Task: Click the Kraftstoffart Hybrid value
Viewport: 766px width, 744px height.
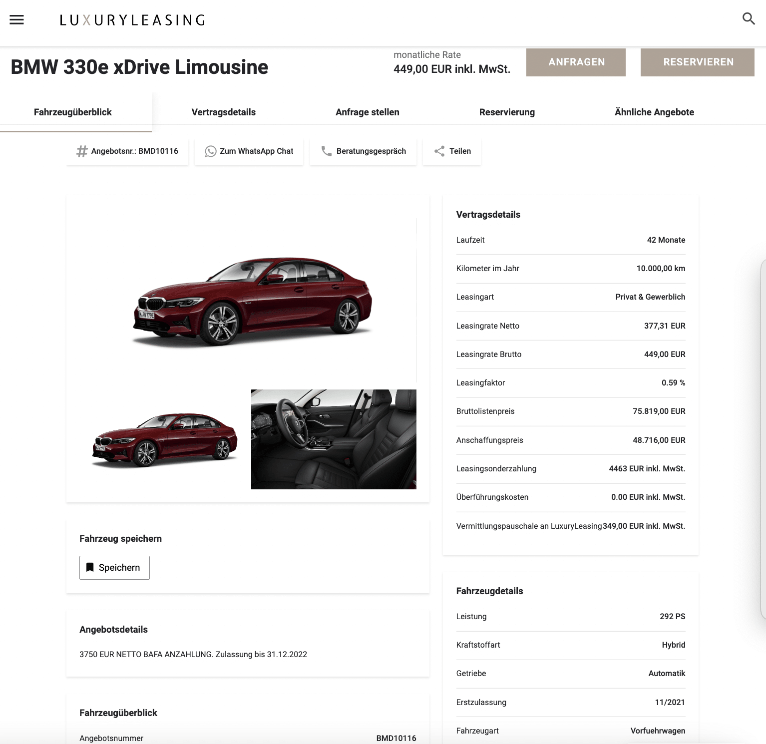Action: [x=674, y=645]
